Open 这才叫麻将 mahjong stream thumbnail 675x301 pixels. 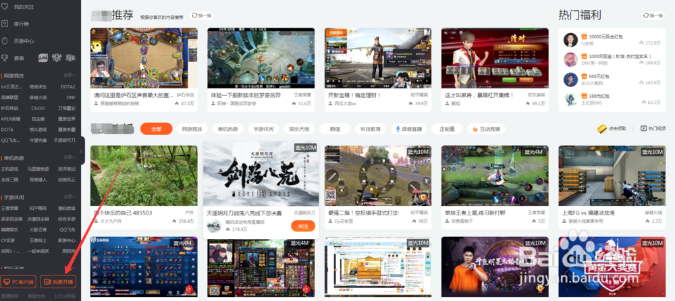[x=495, y=58]
